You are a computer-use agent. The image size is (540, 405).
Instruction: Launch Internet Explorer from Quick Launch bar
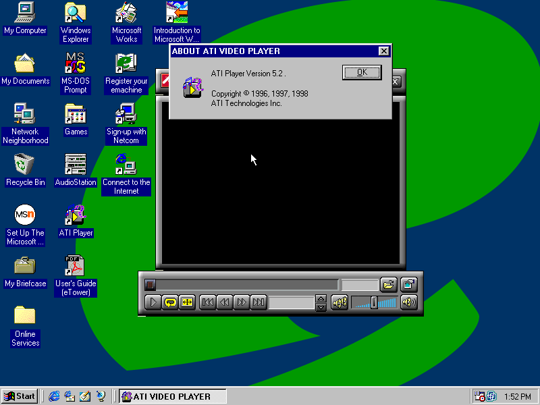pos(54,396)
